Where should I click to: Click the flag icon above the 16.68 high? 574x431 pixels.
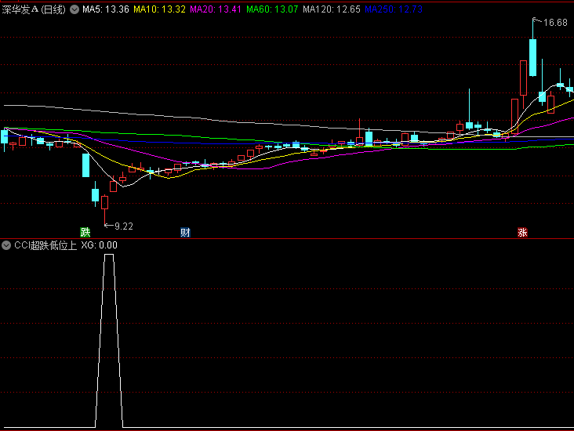point(536,20)
